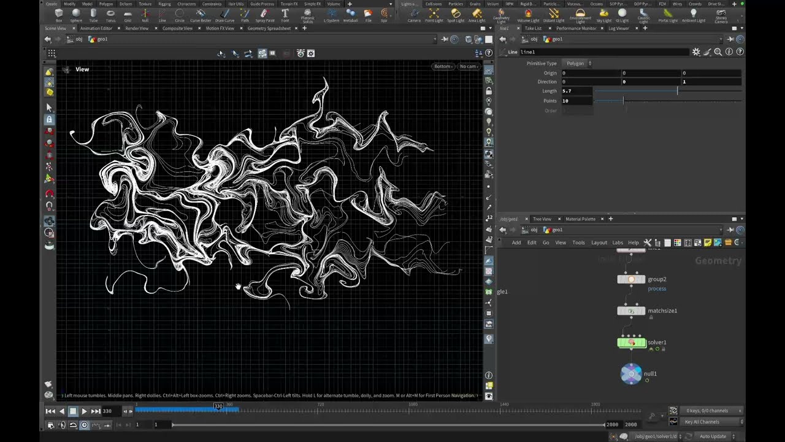The height and width of the screenshot is (442, 785).
Task: Toggle the lock flag under matchsize1
Action: tap(651, 317)
